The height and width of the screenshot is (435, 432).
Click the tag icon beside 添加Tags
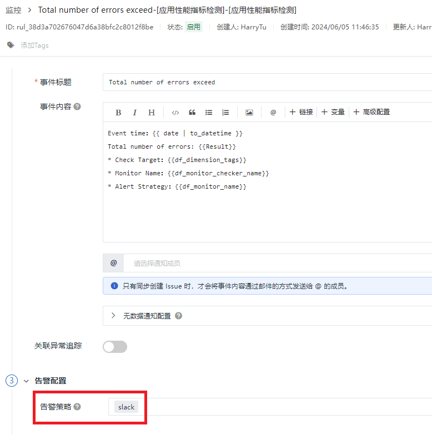(x=11, y=45)
